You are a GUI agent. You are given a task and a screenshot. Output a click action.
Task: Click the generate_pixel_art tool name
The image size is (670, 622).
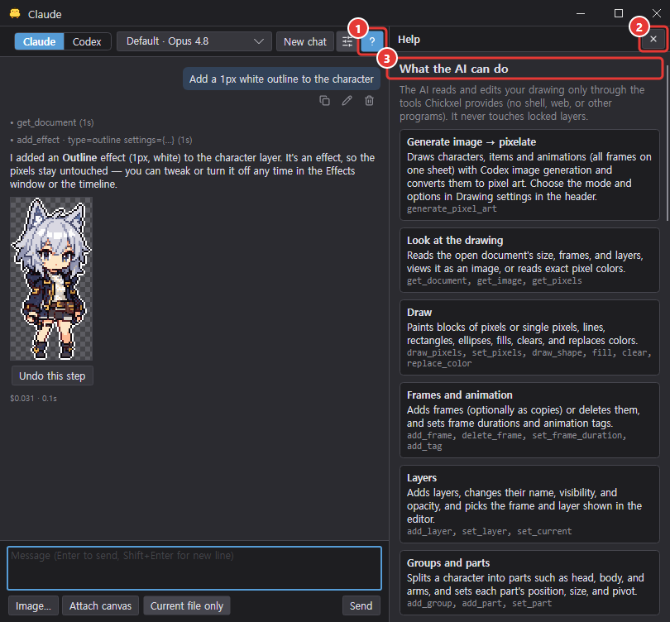[452, 209]
